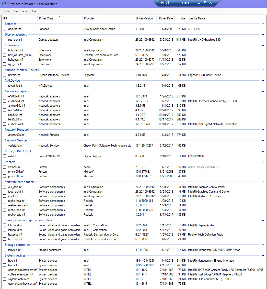Select the xrxmpzi.inf printer driver checkbox

coord(5,167)
